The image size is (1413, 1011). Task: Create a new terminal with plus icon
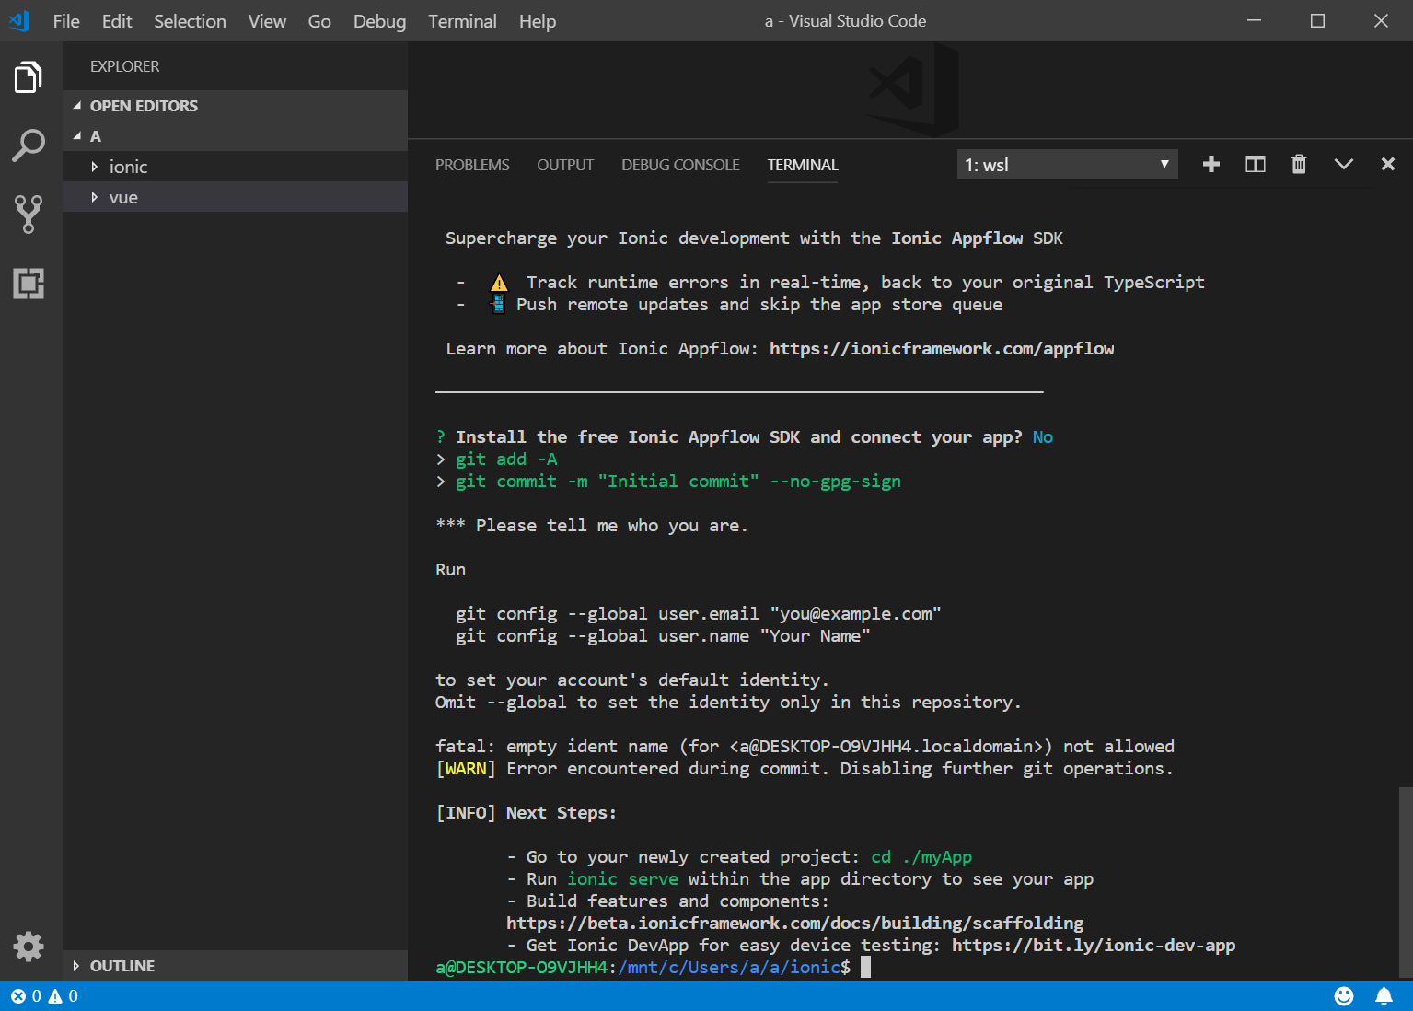(1211, 164)
